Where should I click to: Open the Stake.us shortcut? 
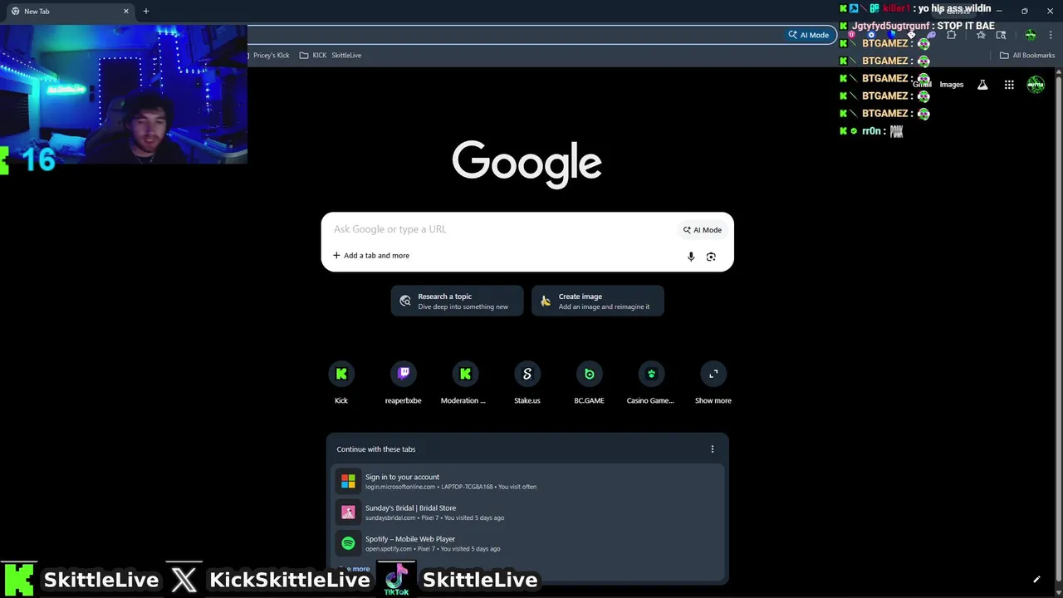click(x=527, y=383)
